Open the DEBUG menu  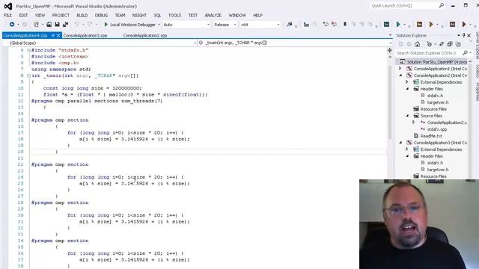(101, 15)
